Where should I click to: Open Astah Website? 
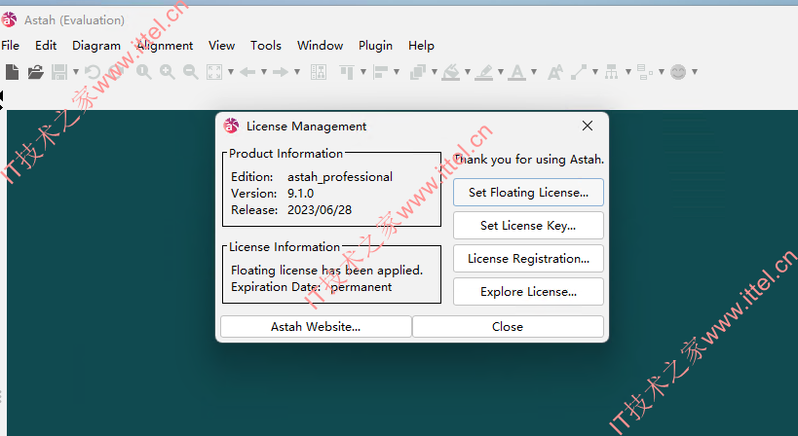tap(316, 326)
